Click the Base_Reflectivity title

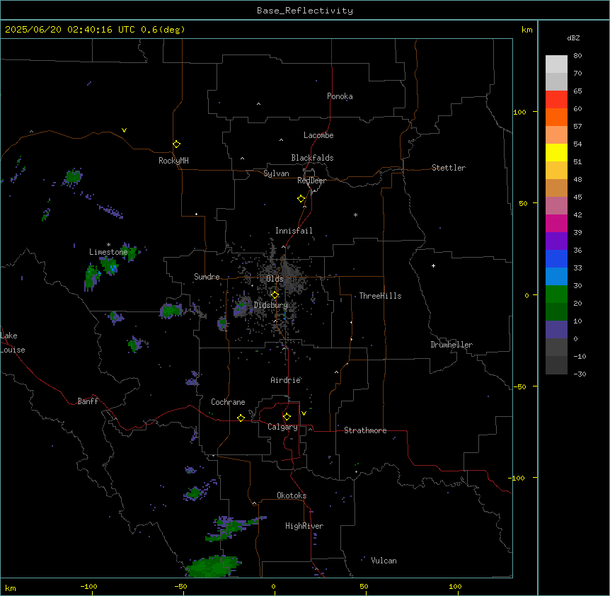305,11
